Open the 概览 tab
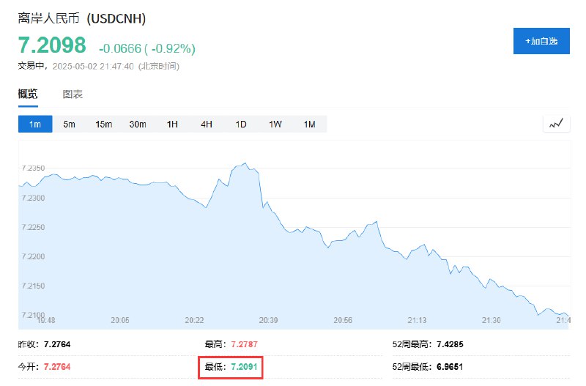 pyautogui.click(x=28, y=94)
